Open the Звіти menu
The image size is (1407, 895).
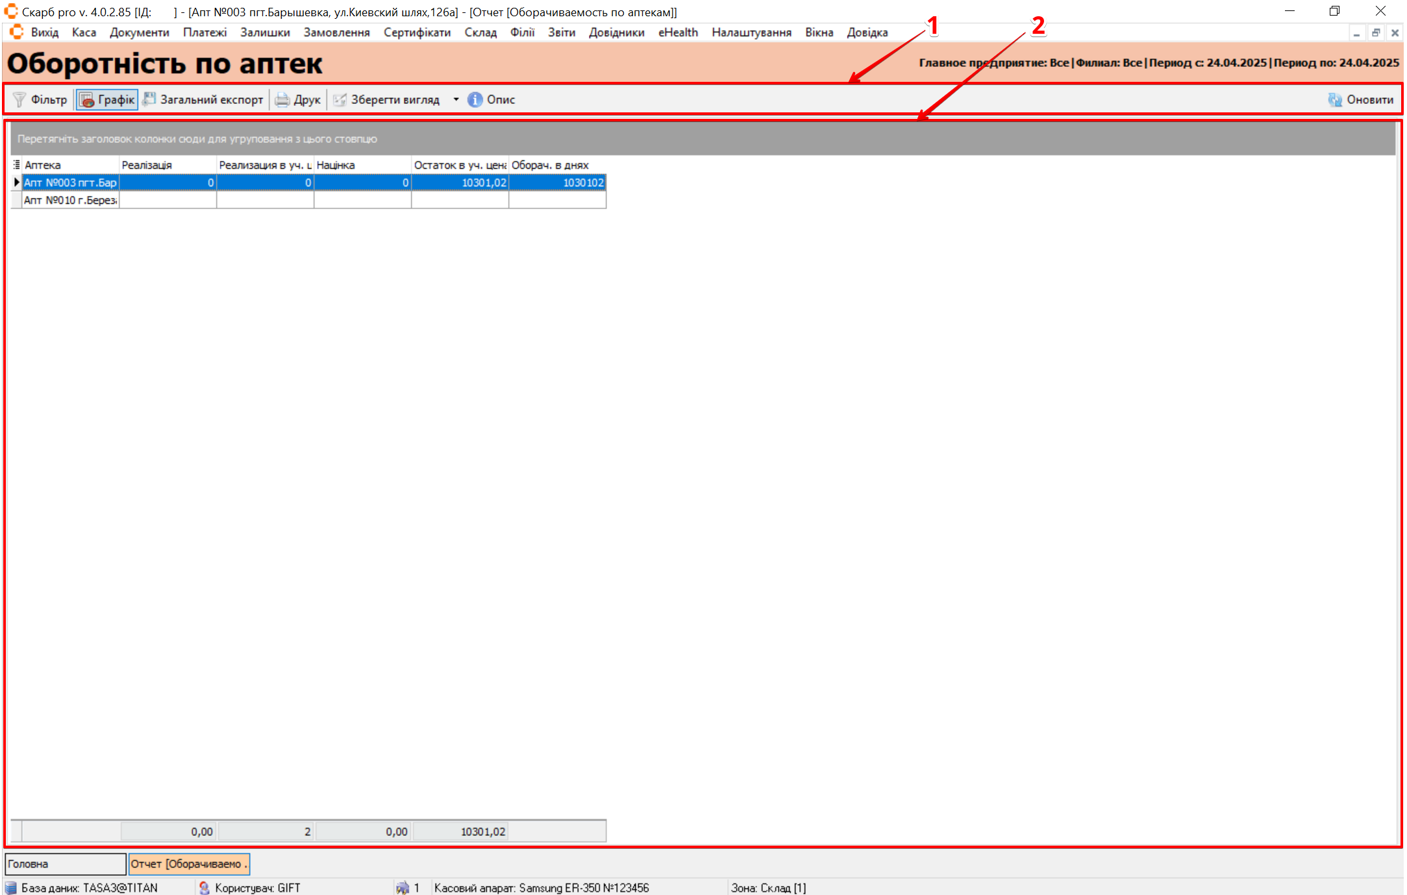[561, 32]
